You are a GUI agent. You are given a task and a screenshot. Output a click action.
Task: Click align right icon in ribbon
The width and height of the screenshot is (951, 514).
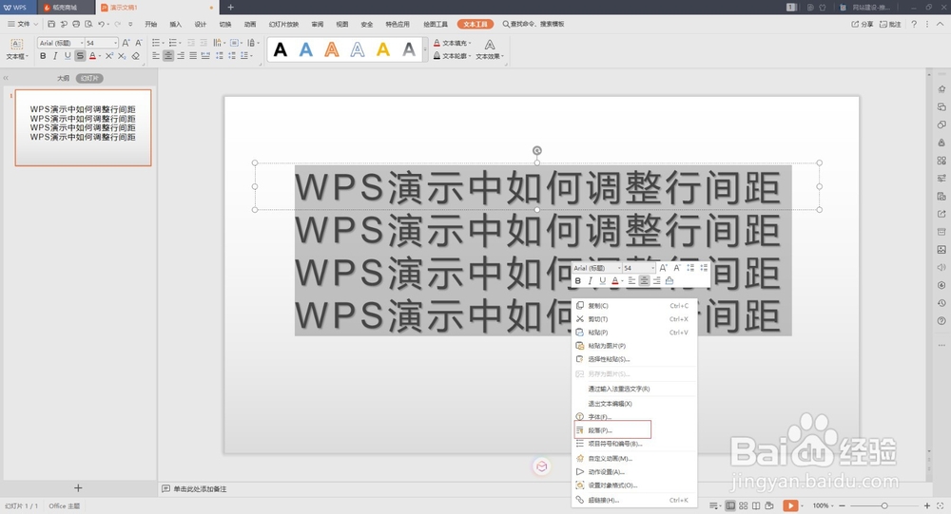click(181, 56)
